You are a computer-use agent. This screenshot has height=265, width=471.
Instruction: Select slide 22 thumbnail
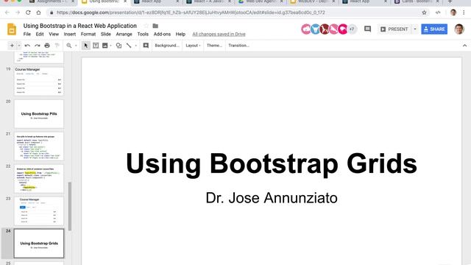[39, 179]
